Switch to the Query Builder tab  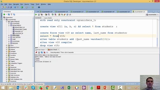pos(48,18)
